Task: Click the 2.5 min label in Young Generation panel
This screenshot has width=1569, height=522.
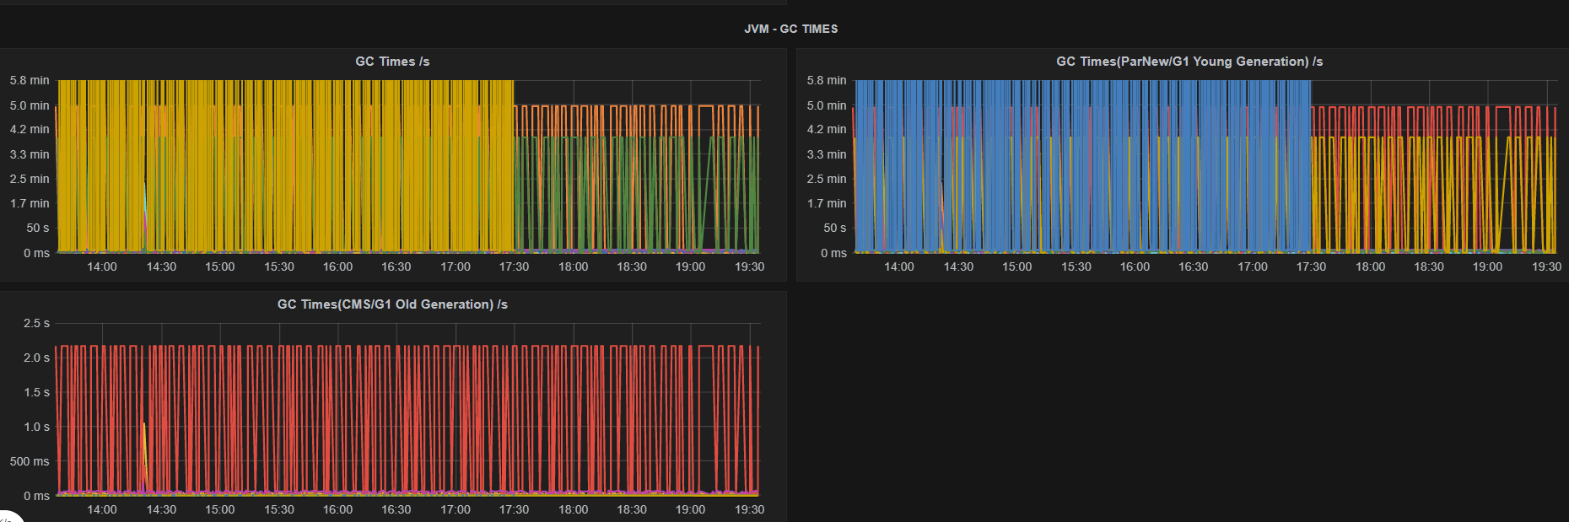Action: (827, 179)
